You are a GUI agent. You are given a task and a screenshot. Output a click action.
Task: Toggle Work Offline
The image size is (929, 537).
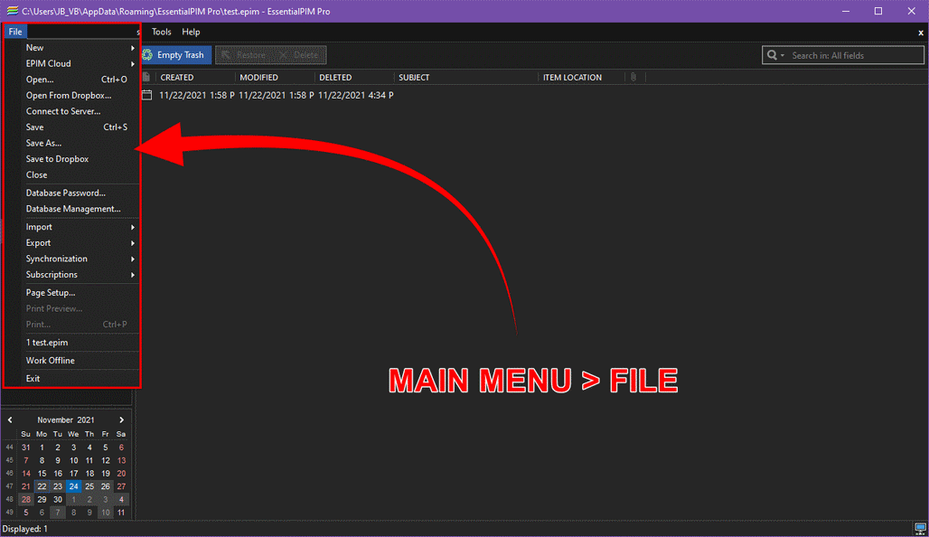tap(80, 361)
